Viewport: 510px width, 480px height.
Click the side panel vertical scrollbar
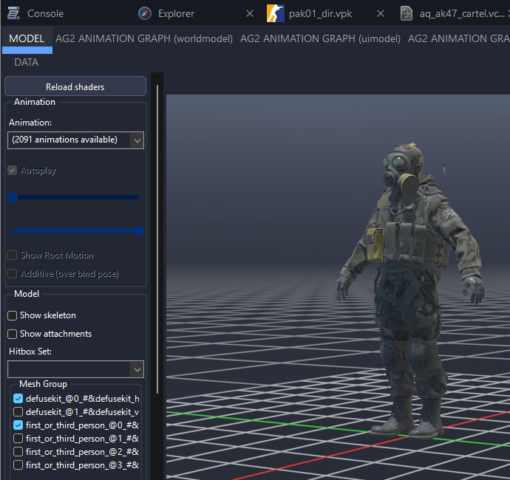(157, 239)
